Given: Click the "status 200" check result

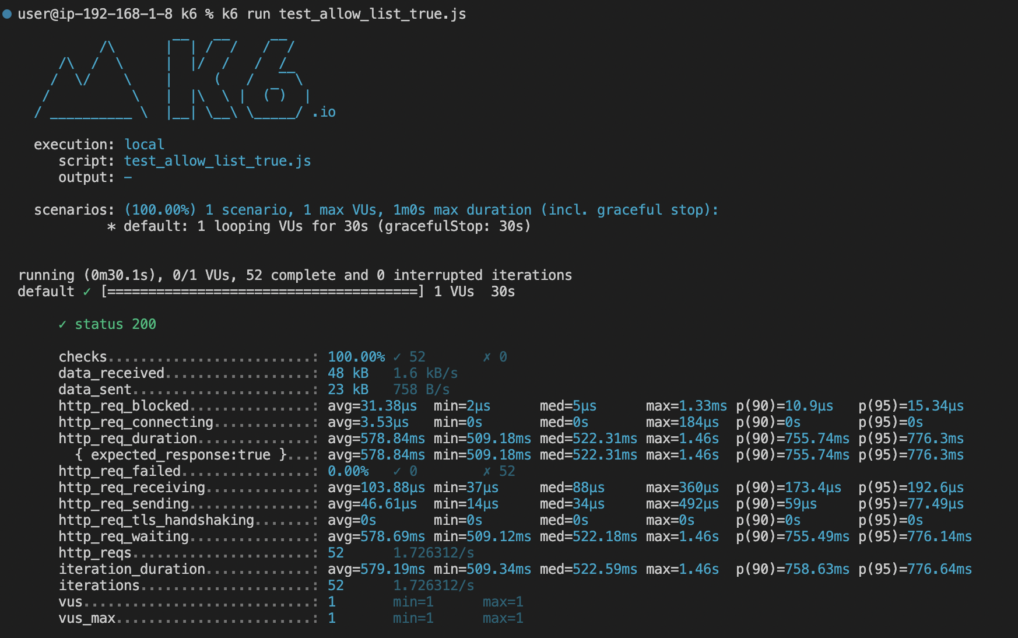Looking at the screenshot, I should pyautogui.click(x=107, y=324).
